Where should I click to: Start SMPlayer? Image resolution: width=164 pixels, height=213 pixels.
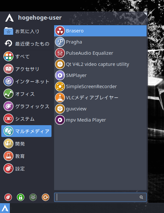pyautogui.click(x=100, y=75)
